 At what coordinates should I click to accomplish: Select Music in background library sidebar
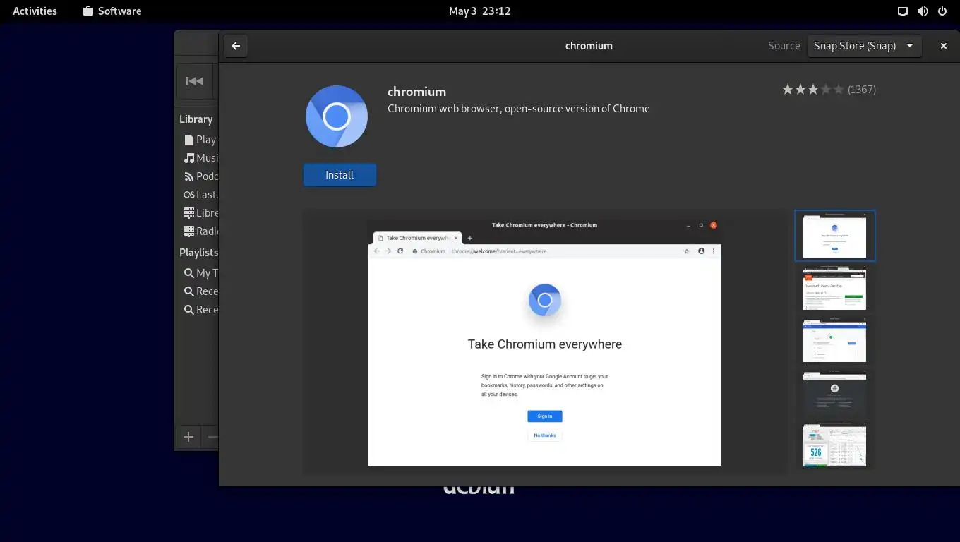[200, 158]
